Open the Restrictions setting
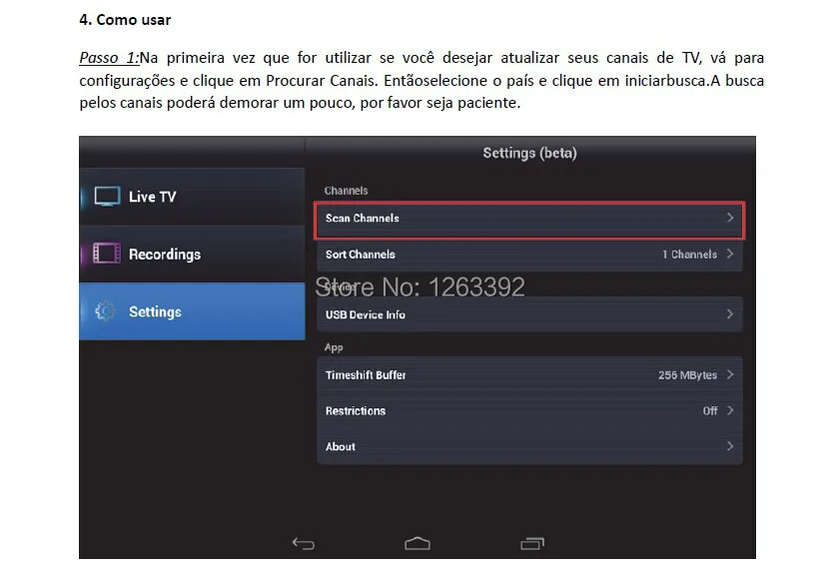Image resolution: width=840 pixels, height=575 pixels. point(529,410)
